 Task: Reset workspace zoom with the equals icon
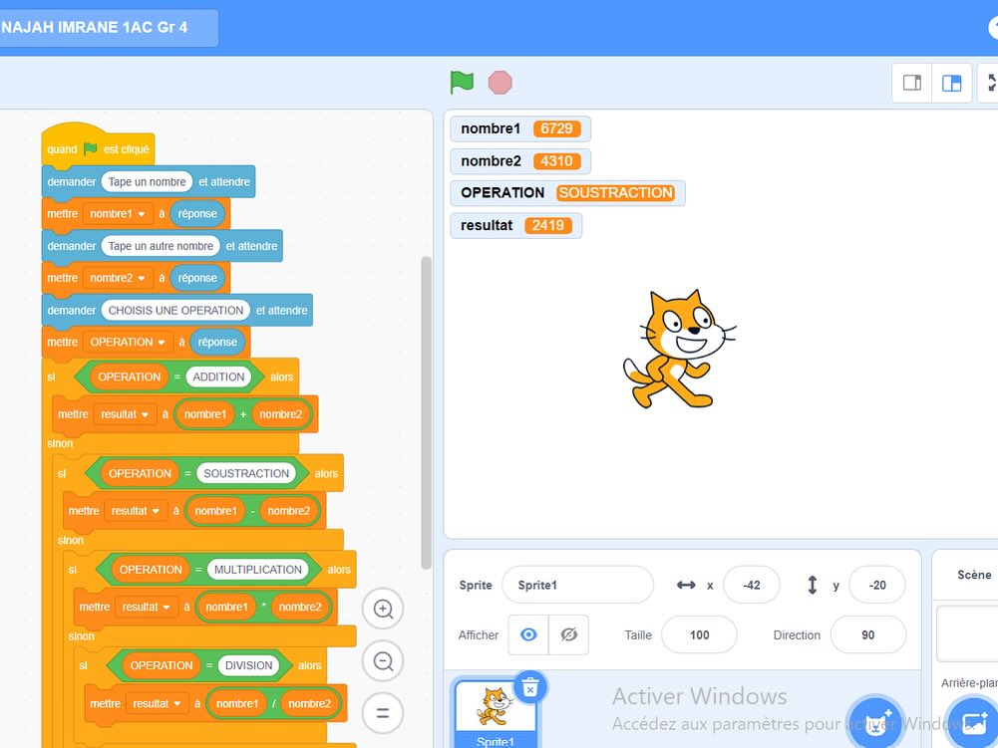(383, 713)
